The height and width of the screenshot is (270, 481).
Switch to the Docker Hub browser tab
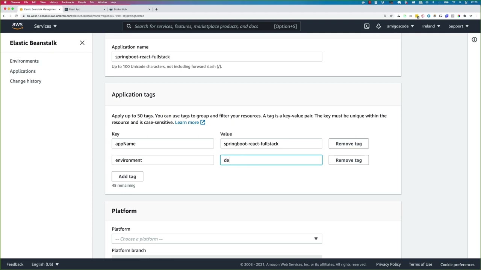click(x=129, y=9)
